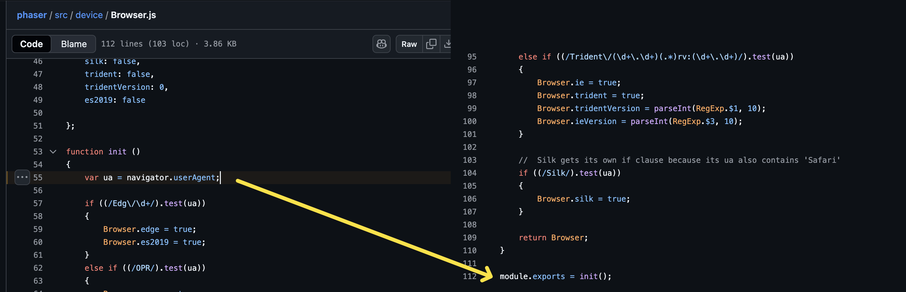Screen dimensions: 906x292
Task: Select line number 57
Action: (38, 203)
